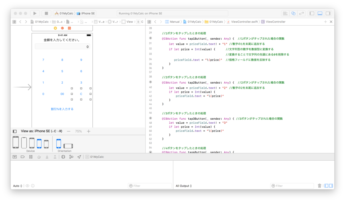Viewport: 345px width, 202px height.
Task: Click the Simulate Location arrow icon
Action: point(79,157)
